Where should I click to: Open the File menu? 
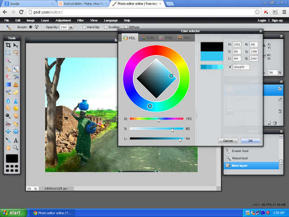pos(7,21)
